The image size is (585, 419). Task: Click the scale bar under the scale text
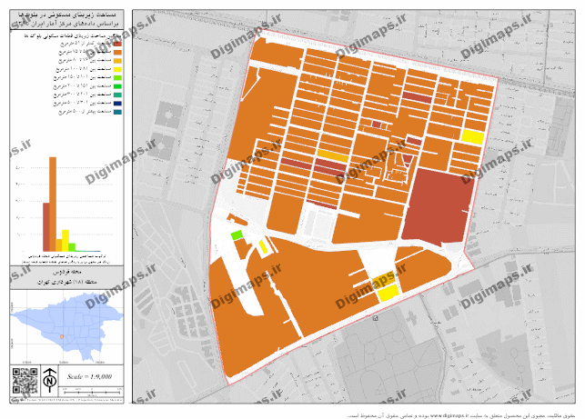[90, 391]
